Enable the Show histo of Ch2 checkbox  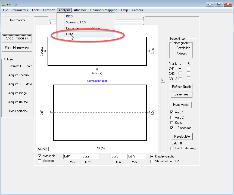tap(152, 161)
